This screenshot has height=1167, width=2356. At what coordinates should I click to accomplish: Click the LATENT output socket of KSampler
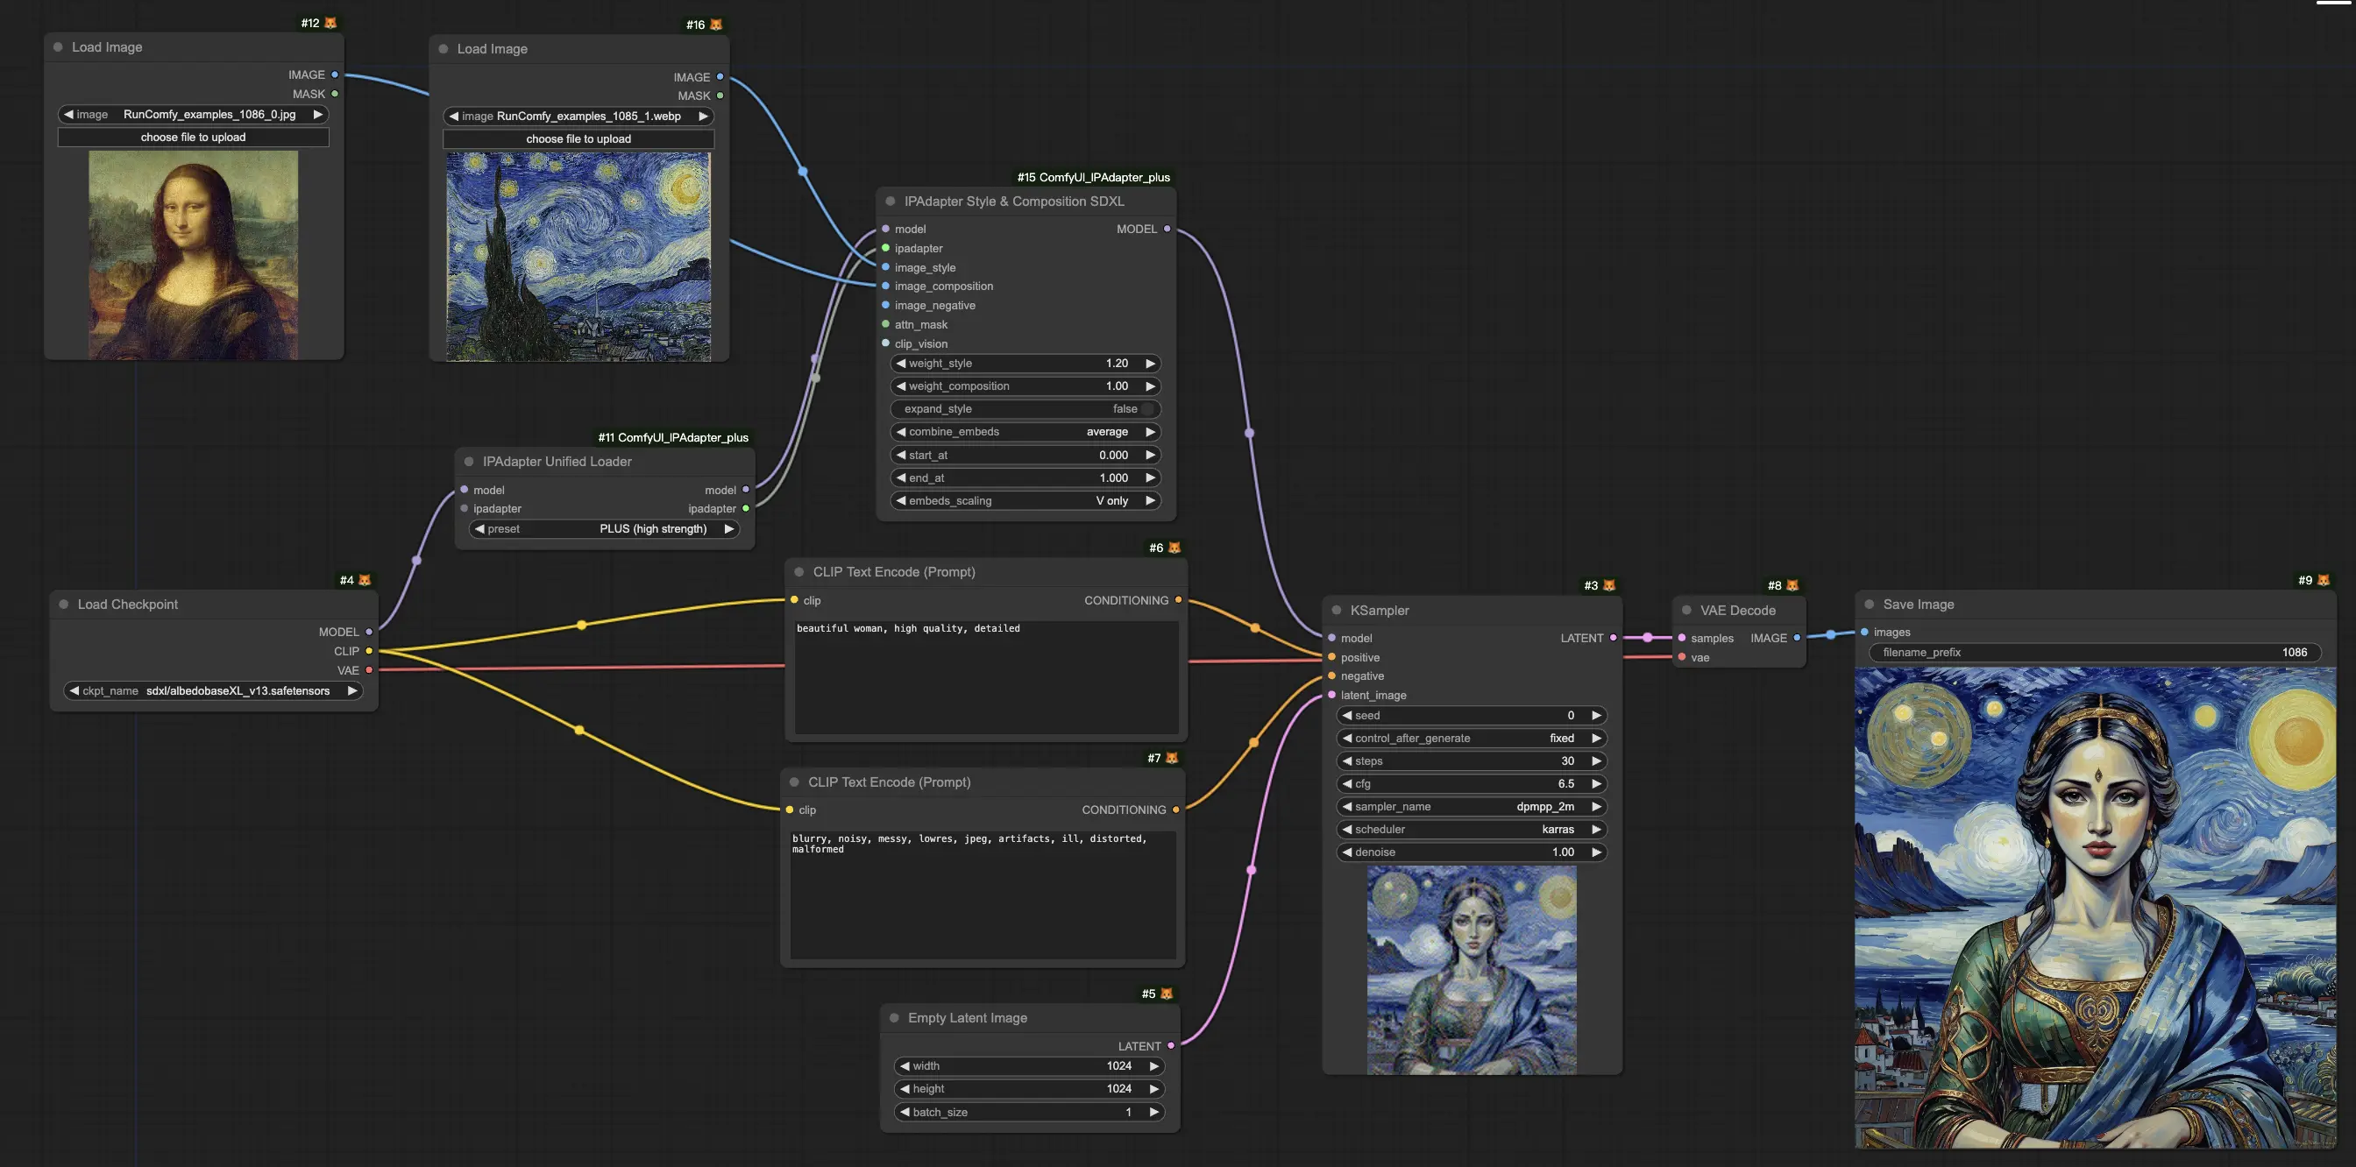pos(1614,638)
